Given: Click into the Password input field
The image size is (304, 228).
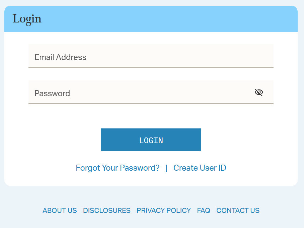Looking at the screenshot, I should (x=141, y=92).
